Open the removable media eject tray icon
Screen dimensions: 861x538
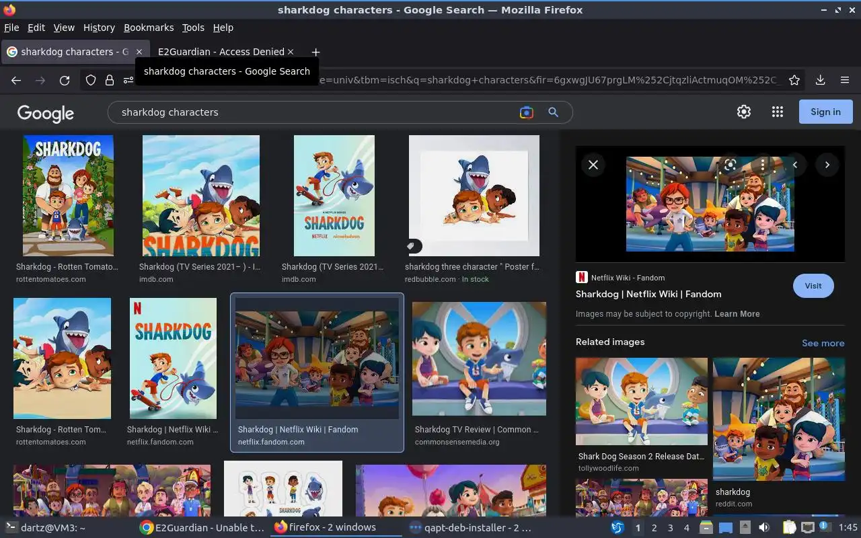(x=745, y=528)
